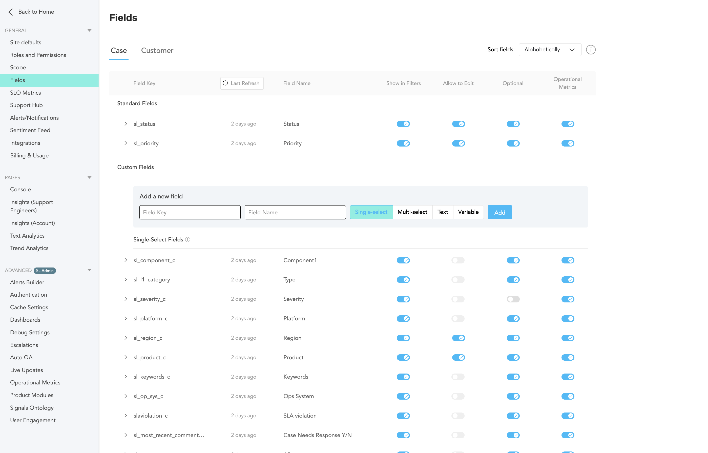Click the info icon beside Sort fields
This screenshot has width=708, height=453.
point(590,50)
